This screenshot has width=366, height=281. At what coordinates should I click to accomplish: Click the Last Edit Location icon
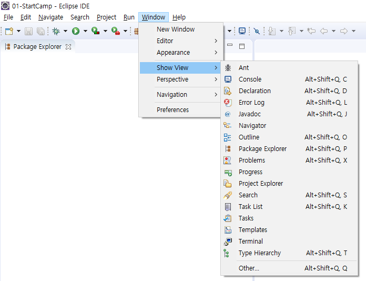pyautogui.click(x=311, y=31)
